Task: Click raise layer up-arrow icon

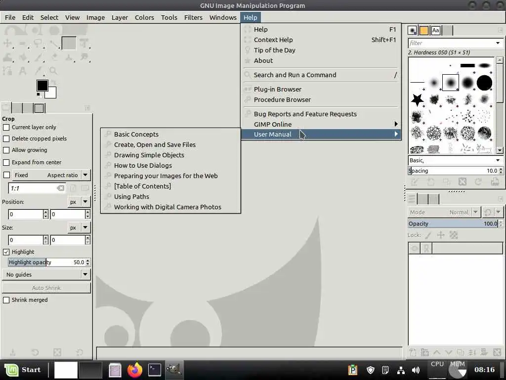Action: (x=437, y=352)
